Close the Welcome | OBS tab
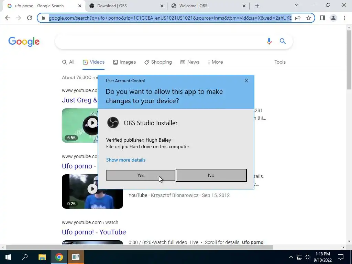This screenshot has height=264, width=352. point(244,6)
